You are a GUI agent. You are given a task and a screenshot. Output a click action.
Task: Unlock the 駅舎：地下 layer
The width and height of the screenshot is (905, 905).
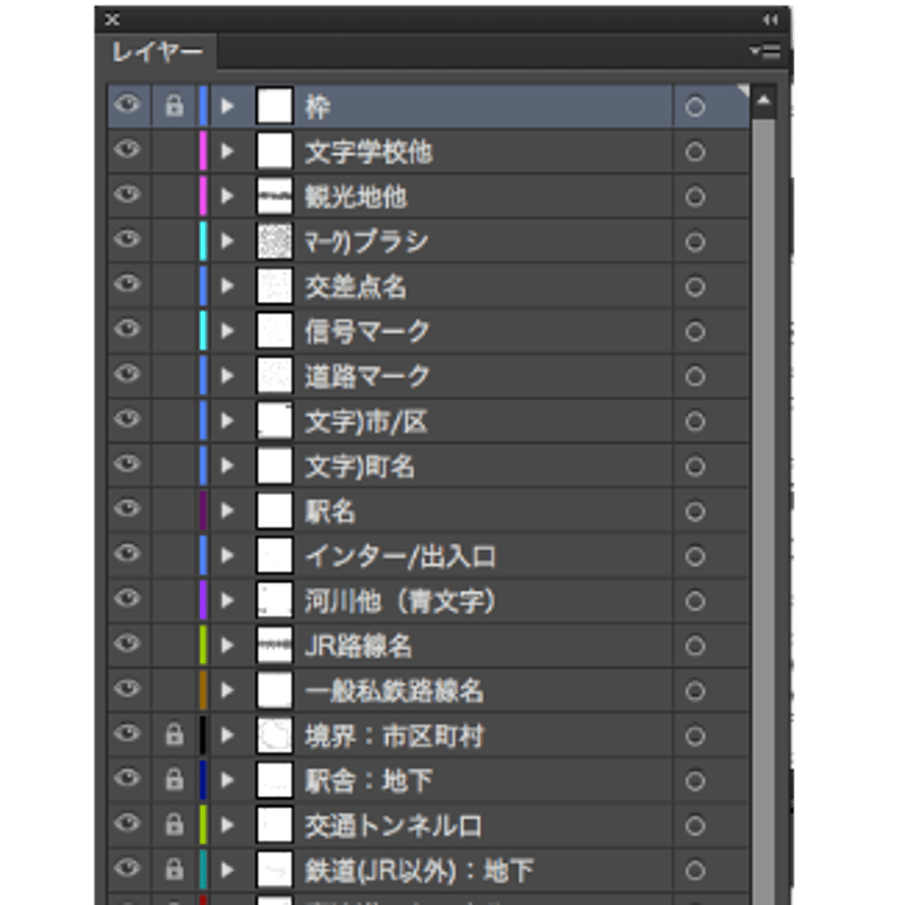(x=174, y=780)
